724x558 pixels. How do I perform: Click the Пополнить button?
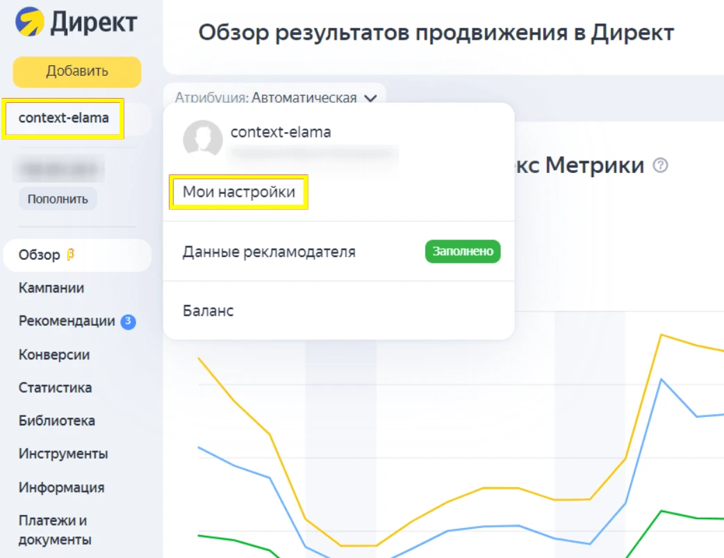click(58, 199)
